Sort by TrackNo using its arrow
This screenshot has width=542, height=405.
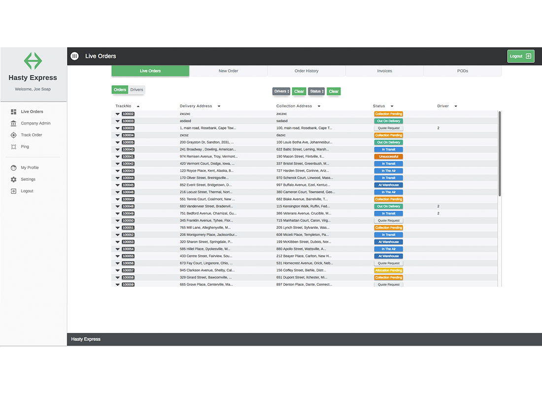[138, 106]
